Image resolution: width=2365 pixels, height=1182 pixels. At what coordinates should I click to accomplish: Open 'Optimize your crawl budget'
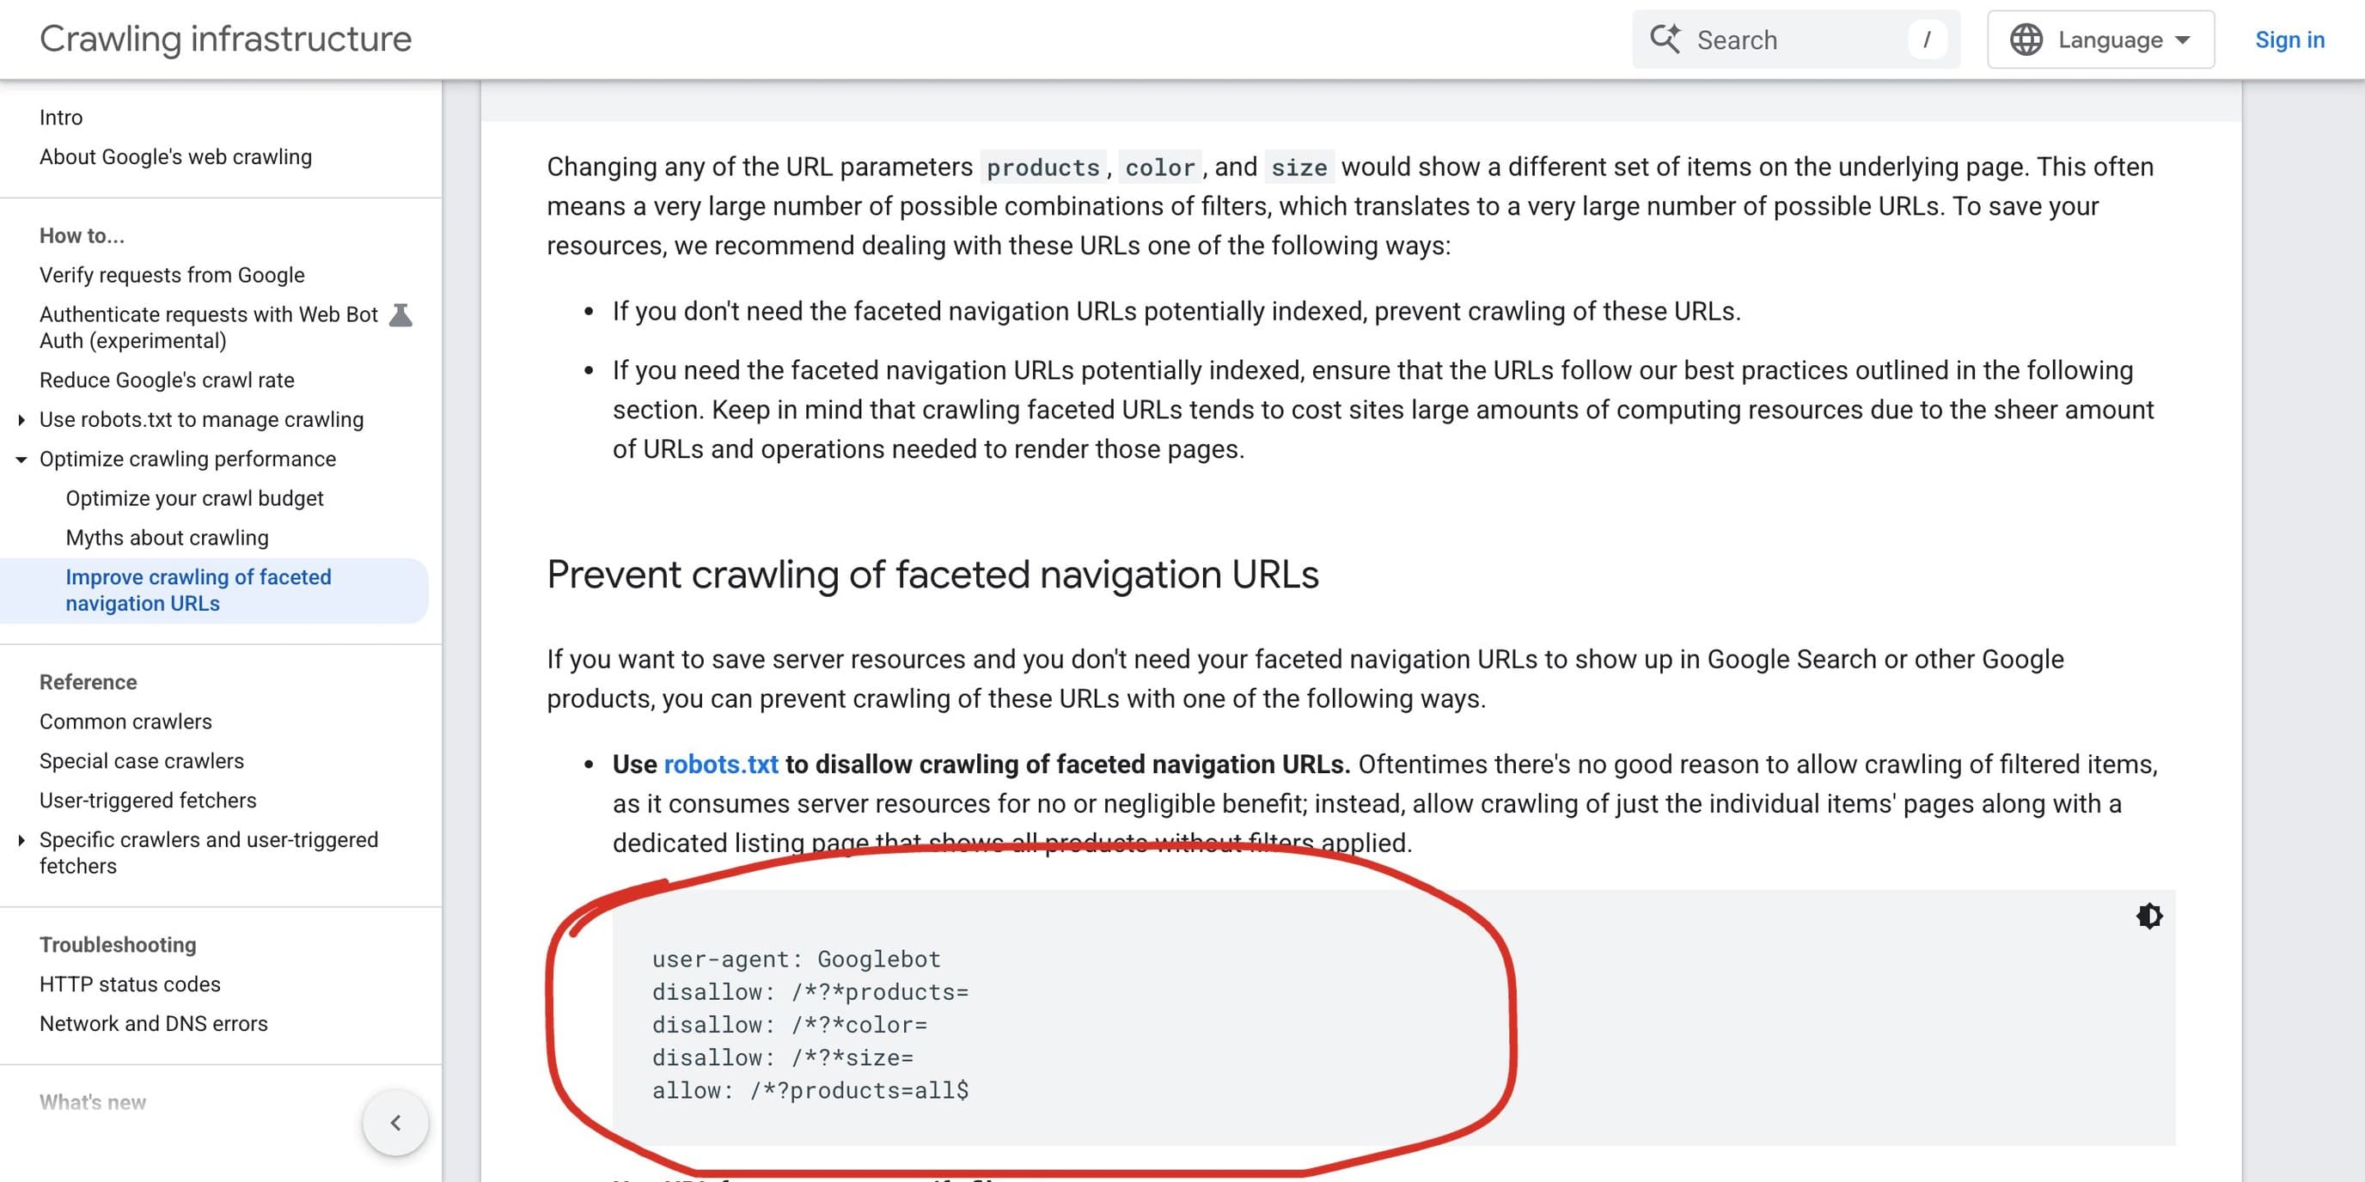(194, 498)
